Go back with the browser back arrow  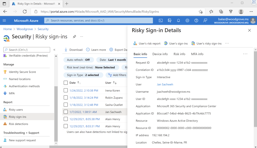(x=5, y=12)
